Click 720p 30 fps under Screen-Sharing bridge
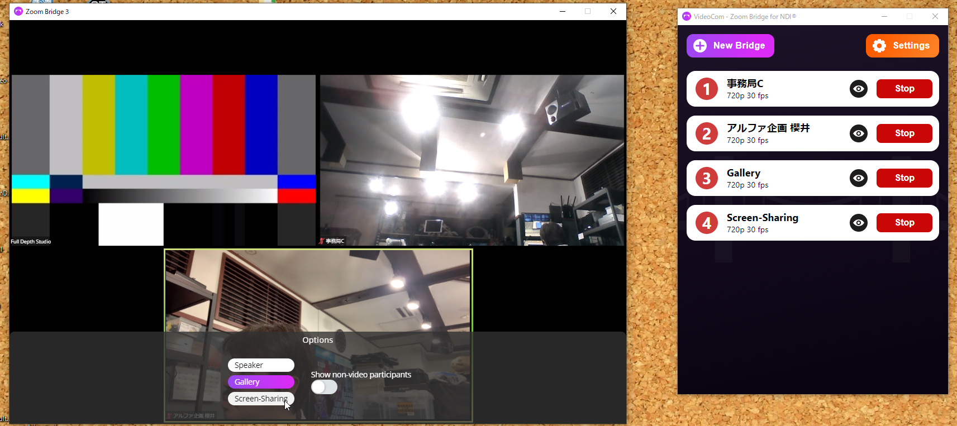Viewport: 957px width, 426px height. click(x=747, y=230)
